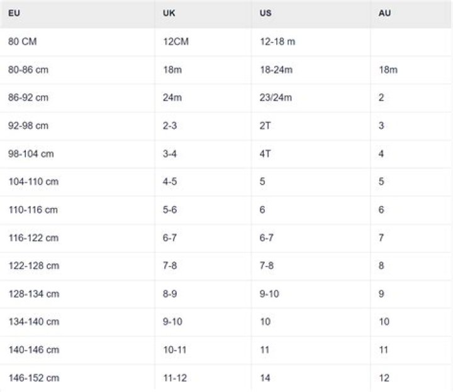This screenshot has width=453, height=392.
Task: Select the 23/24m US size cell
Action: [276, 98]
